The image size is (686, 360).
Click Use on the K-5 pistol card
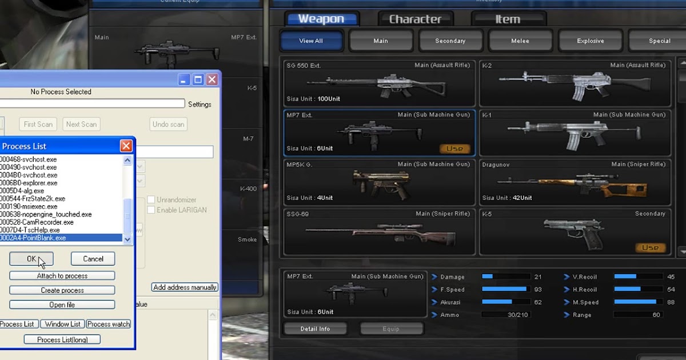[x=651, y=247]
